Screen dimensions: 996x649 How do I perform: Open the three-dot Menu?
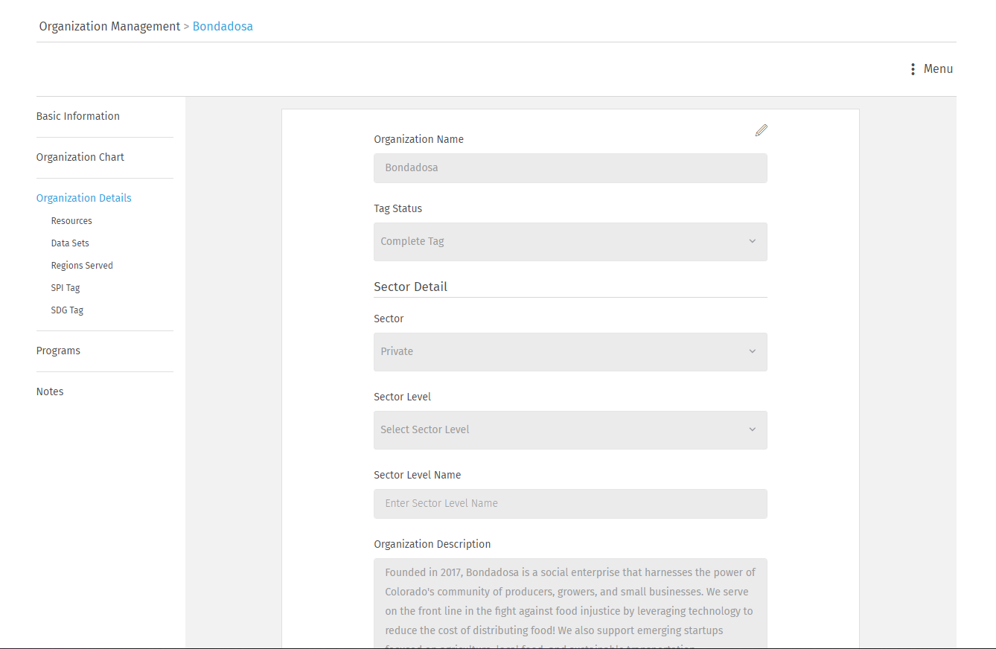click(x=931, y=69)
